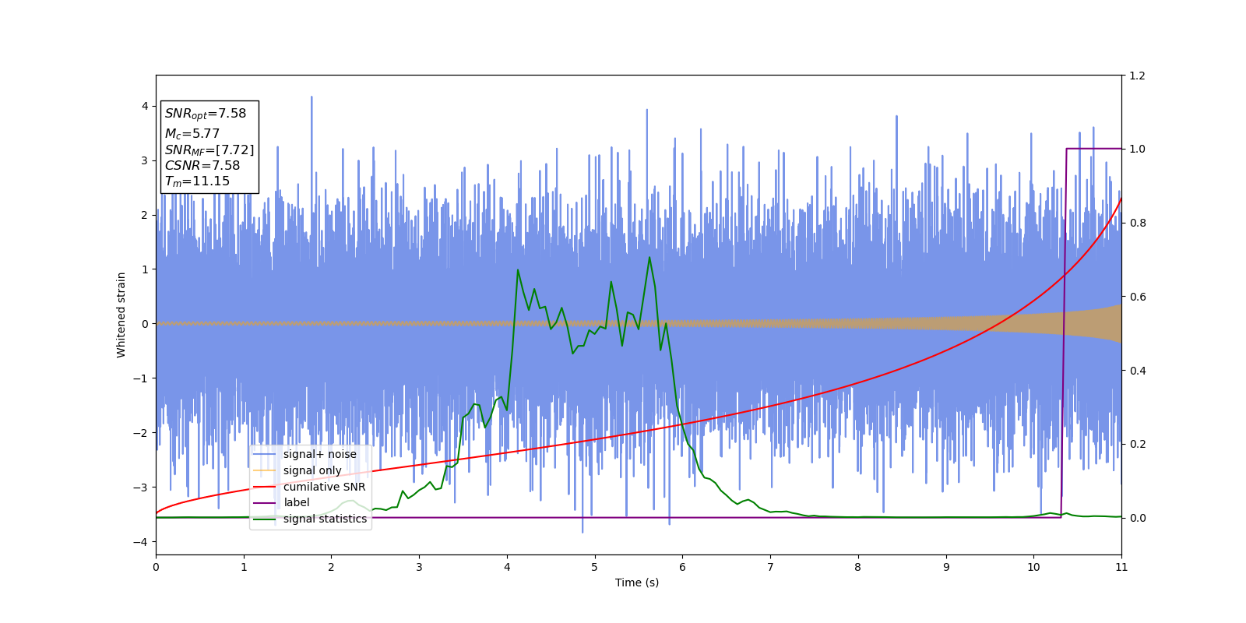Click the CSNR=7.58 annotation text

tap(202, 165)
